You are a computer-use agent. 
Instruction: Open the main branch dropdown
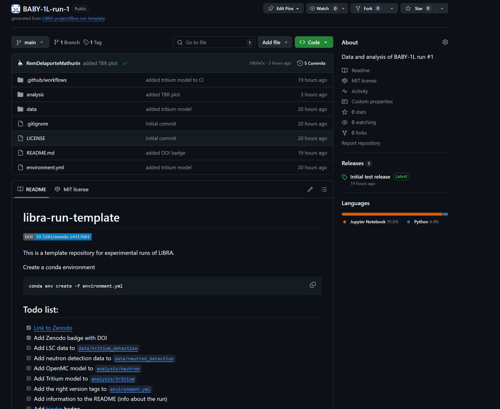coord(30,42)
